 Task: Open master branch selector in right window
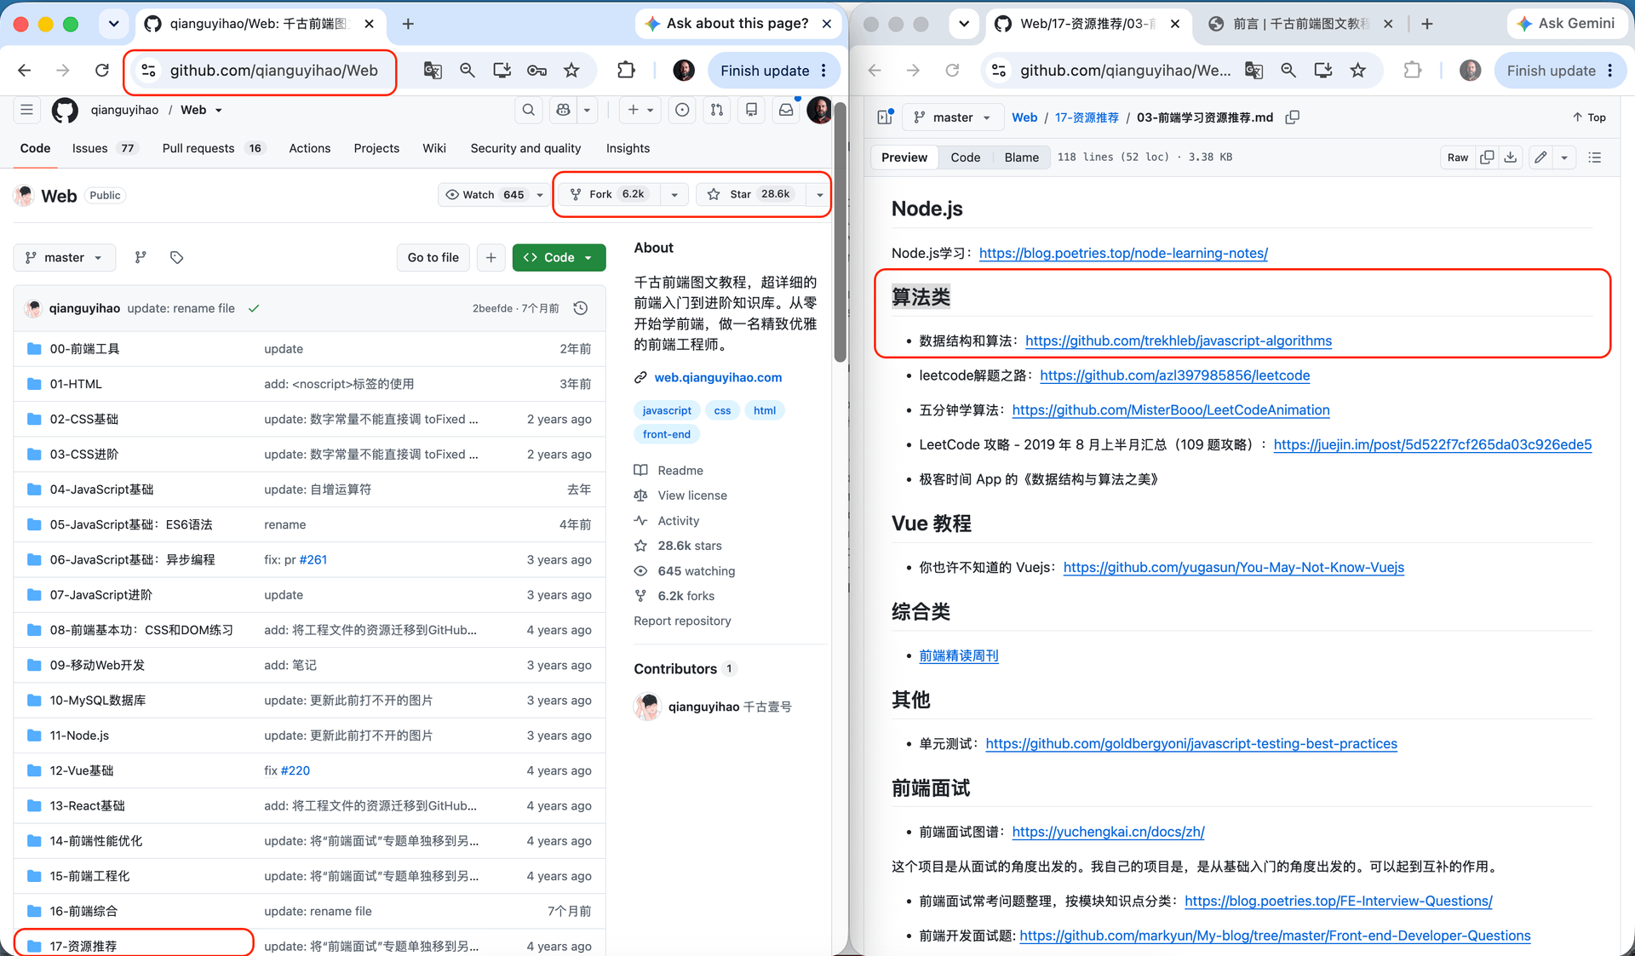[x=952, y=117]
